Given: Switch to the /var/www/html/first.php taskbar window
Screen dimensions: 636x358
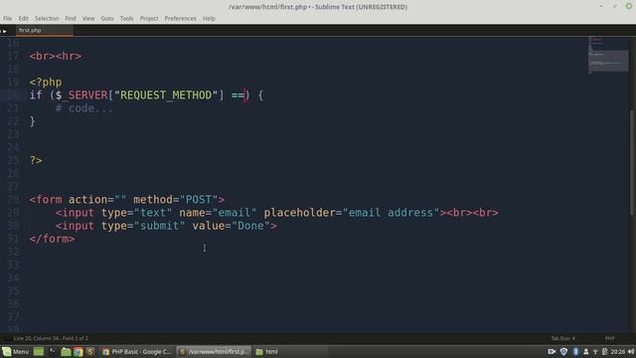Looking at the screenshot, I should (x=215, y=351).
